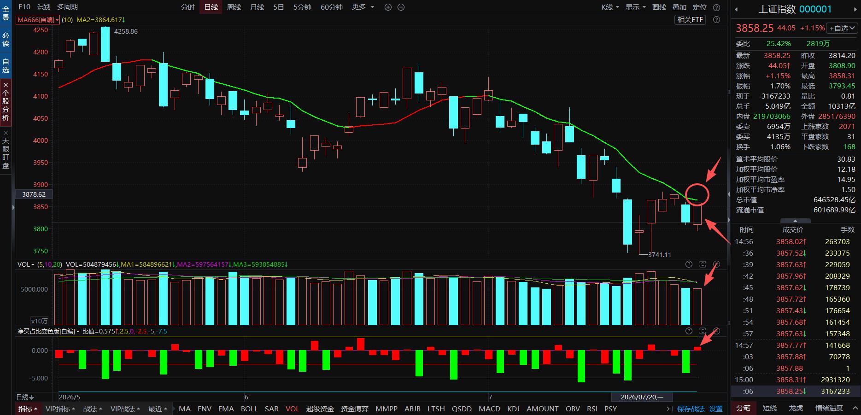Expand the K线 dropdown
861x415 pixels.
tap(610, 7)
